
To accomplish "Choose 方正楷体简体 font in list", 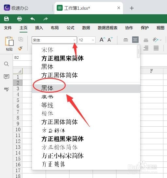I will [86, 147].
